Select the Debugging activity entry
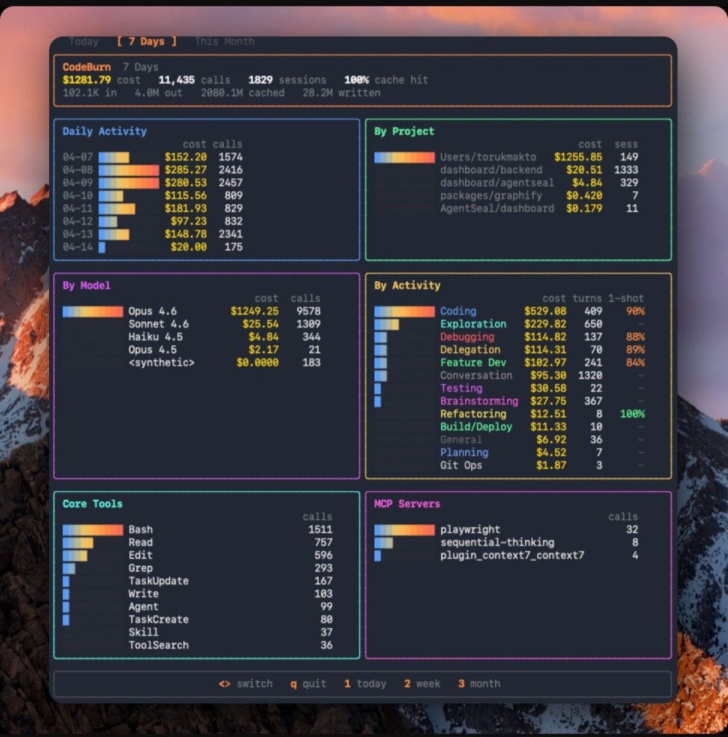728x737 pixels. tap(466, 337)
